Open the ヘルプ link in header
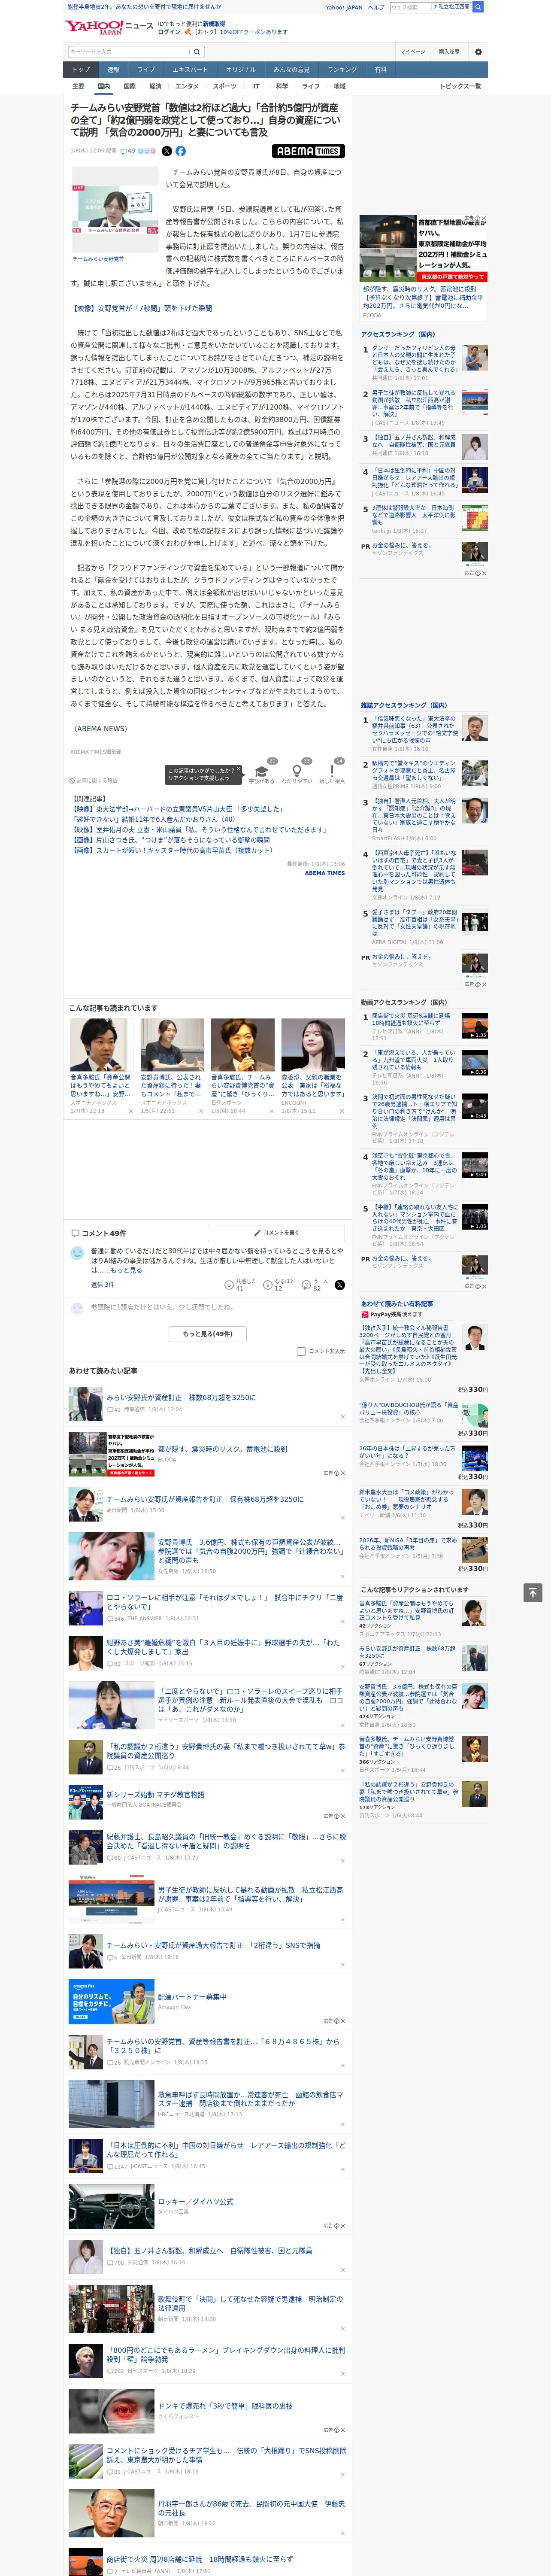 pos(376,7)
